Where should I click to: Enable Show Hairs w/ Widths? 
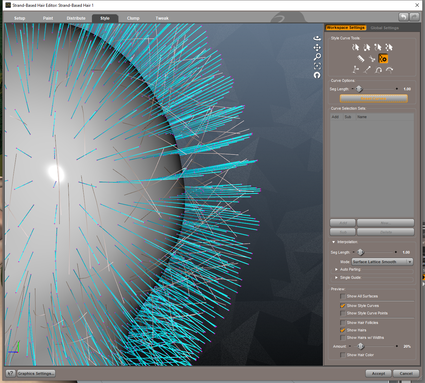click(x=343, y=338)
